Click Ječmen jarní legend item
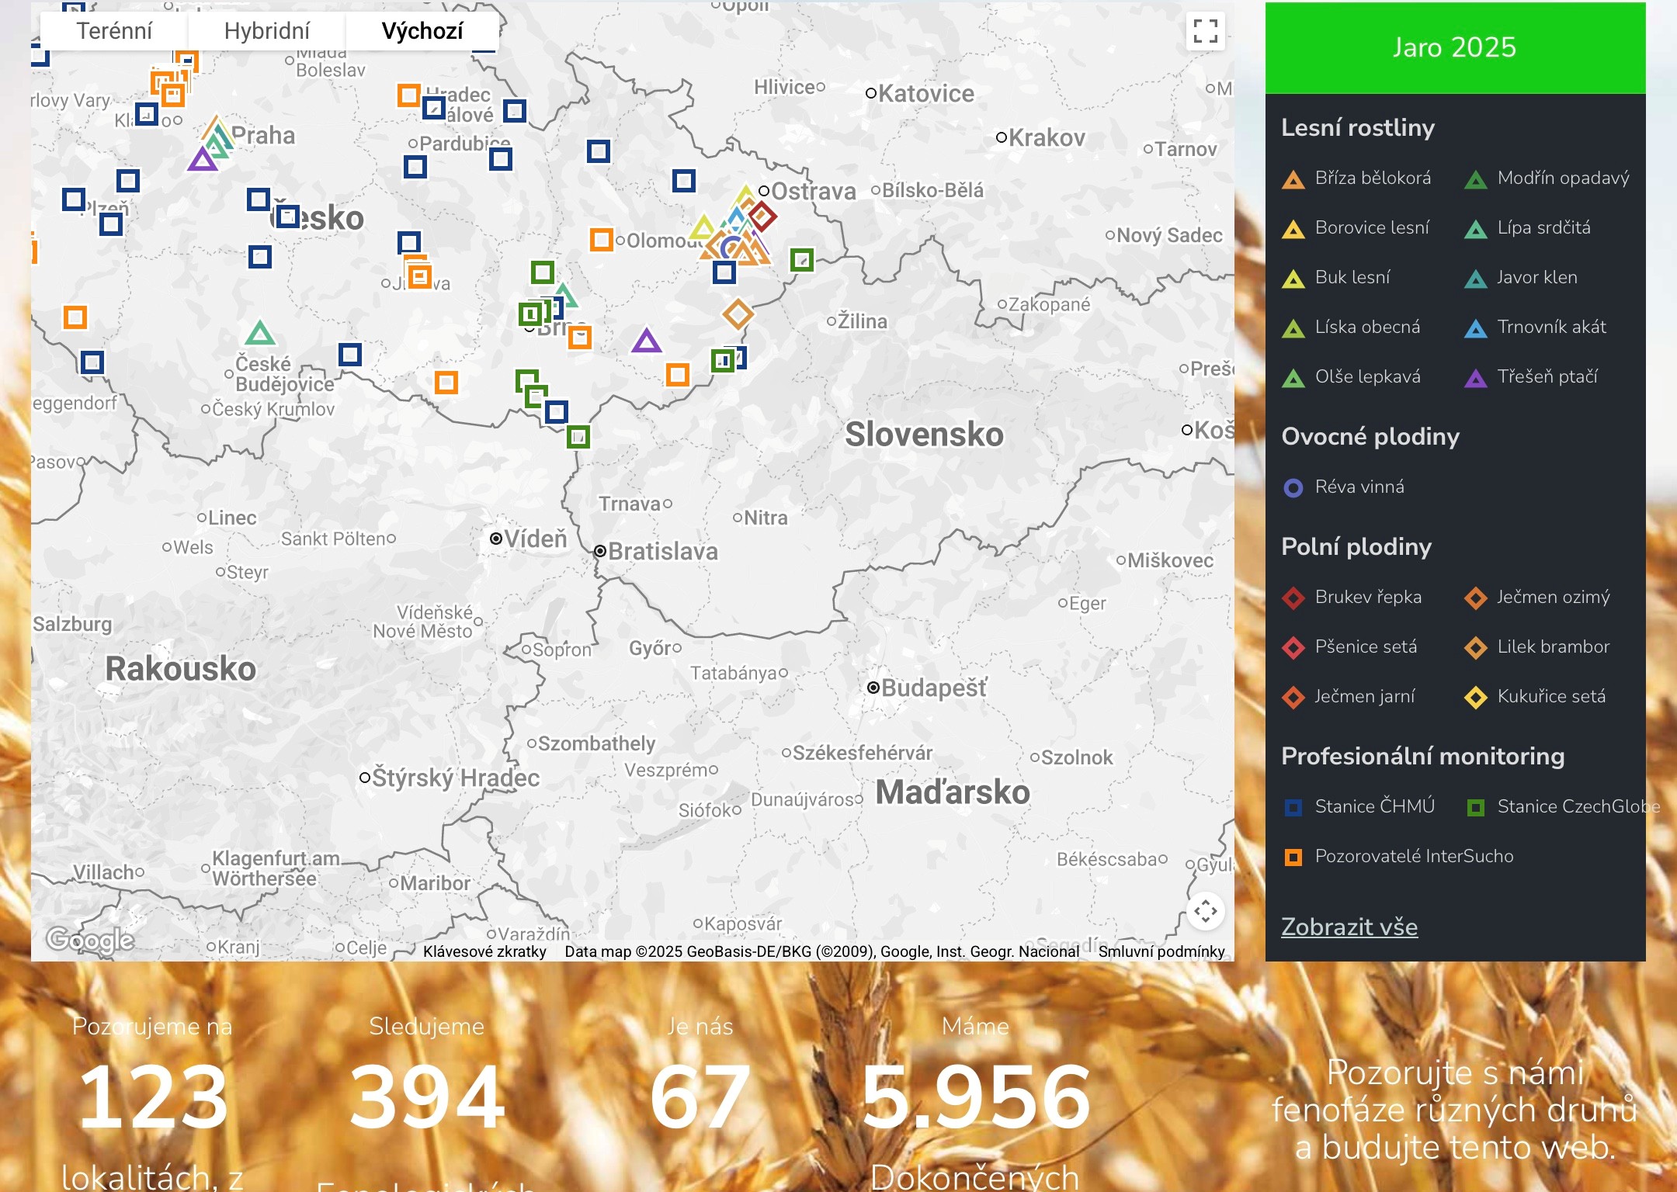 (1349, 697)
